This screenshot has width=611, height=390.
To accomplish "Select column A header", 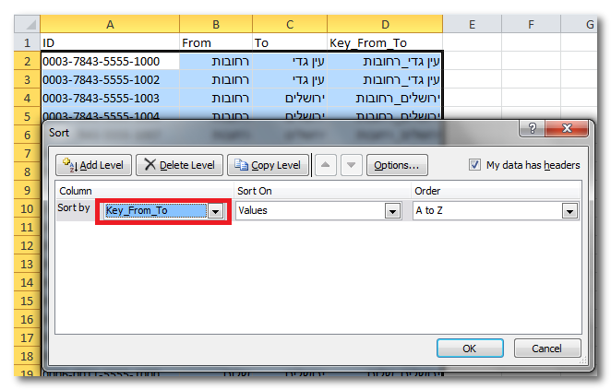I will 110,23.
